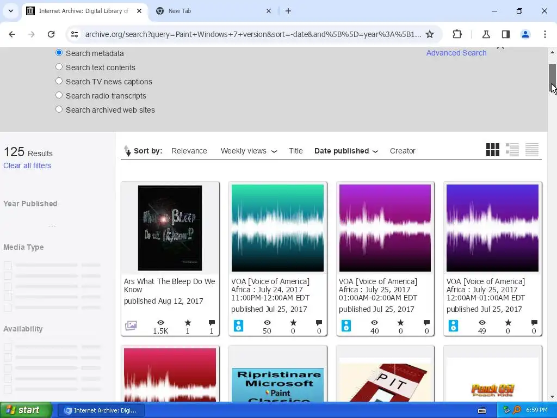Toggle sort direction arrows icon
This screenshot has height=418, width=557.
127,151
